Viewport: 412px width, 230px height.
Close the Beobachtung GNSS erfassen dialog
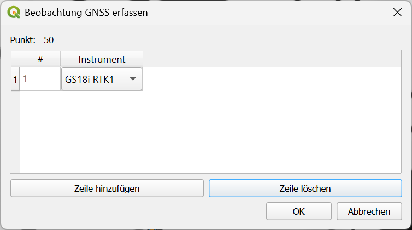(397, 13)
